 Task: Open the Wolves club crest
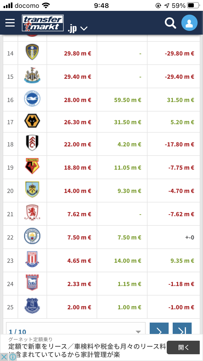click(x=32, y=122)
